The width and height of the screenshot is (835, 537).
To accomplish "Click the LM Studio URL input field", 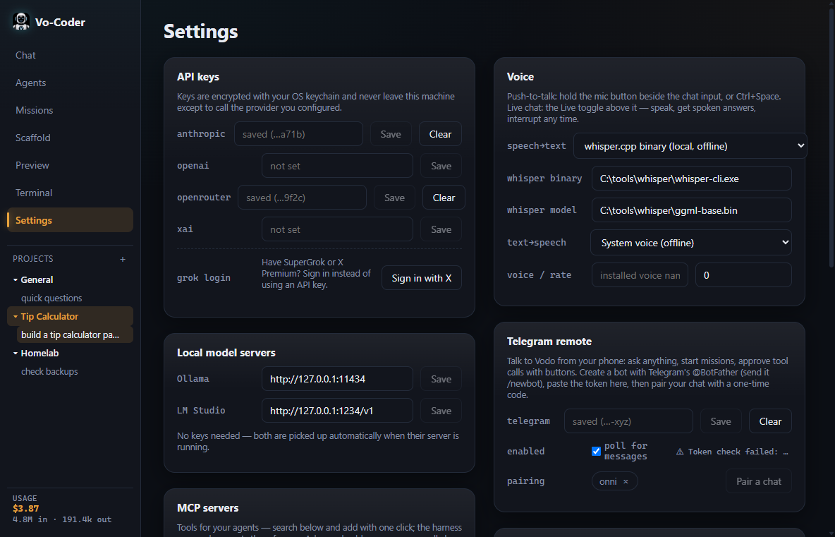I will [x=337, y=411].
